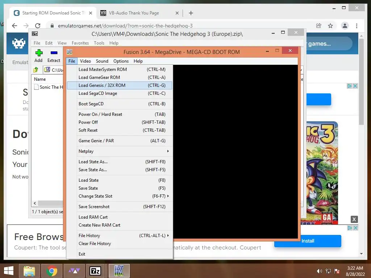This screenshot has width=371, height=278.
Task: Select Power On / Hard Reset
Action: pos(120,114)
